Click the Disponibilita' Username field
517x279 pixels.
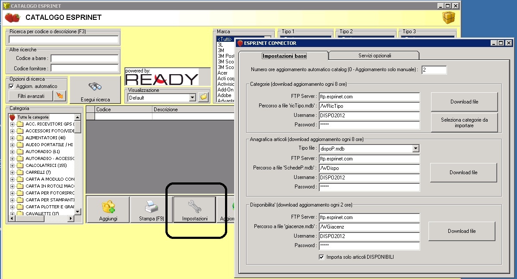point(369,236)
